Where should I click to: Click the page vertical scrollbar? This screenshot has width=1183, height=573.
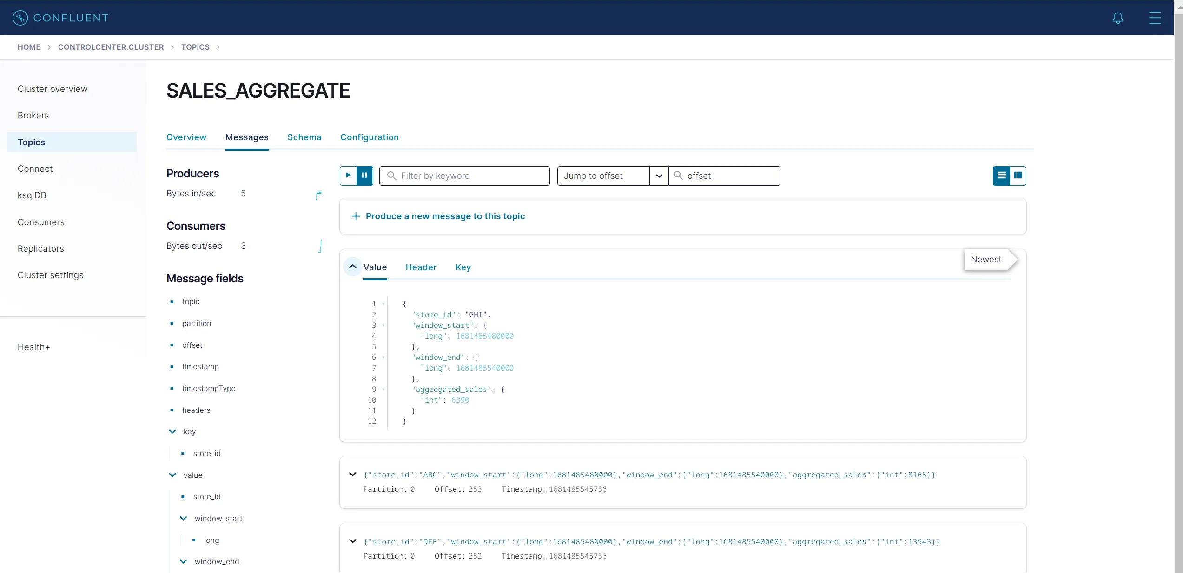point(1178,279)
